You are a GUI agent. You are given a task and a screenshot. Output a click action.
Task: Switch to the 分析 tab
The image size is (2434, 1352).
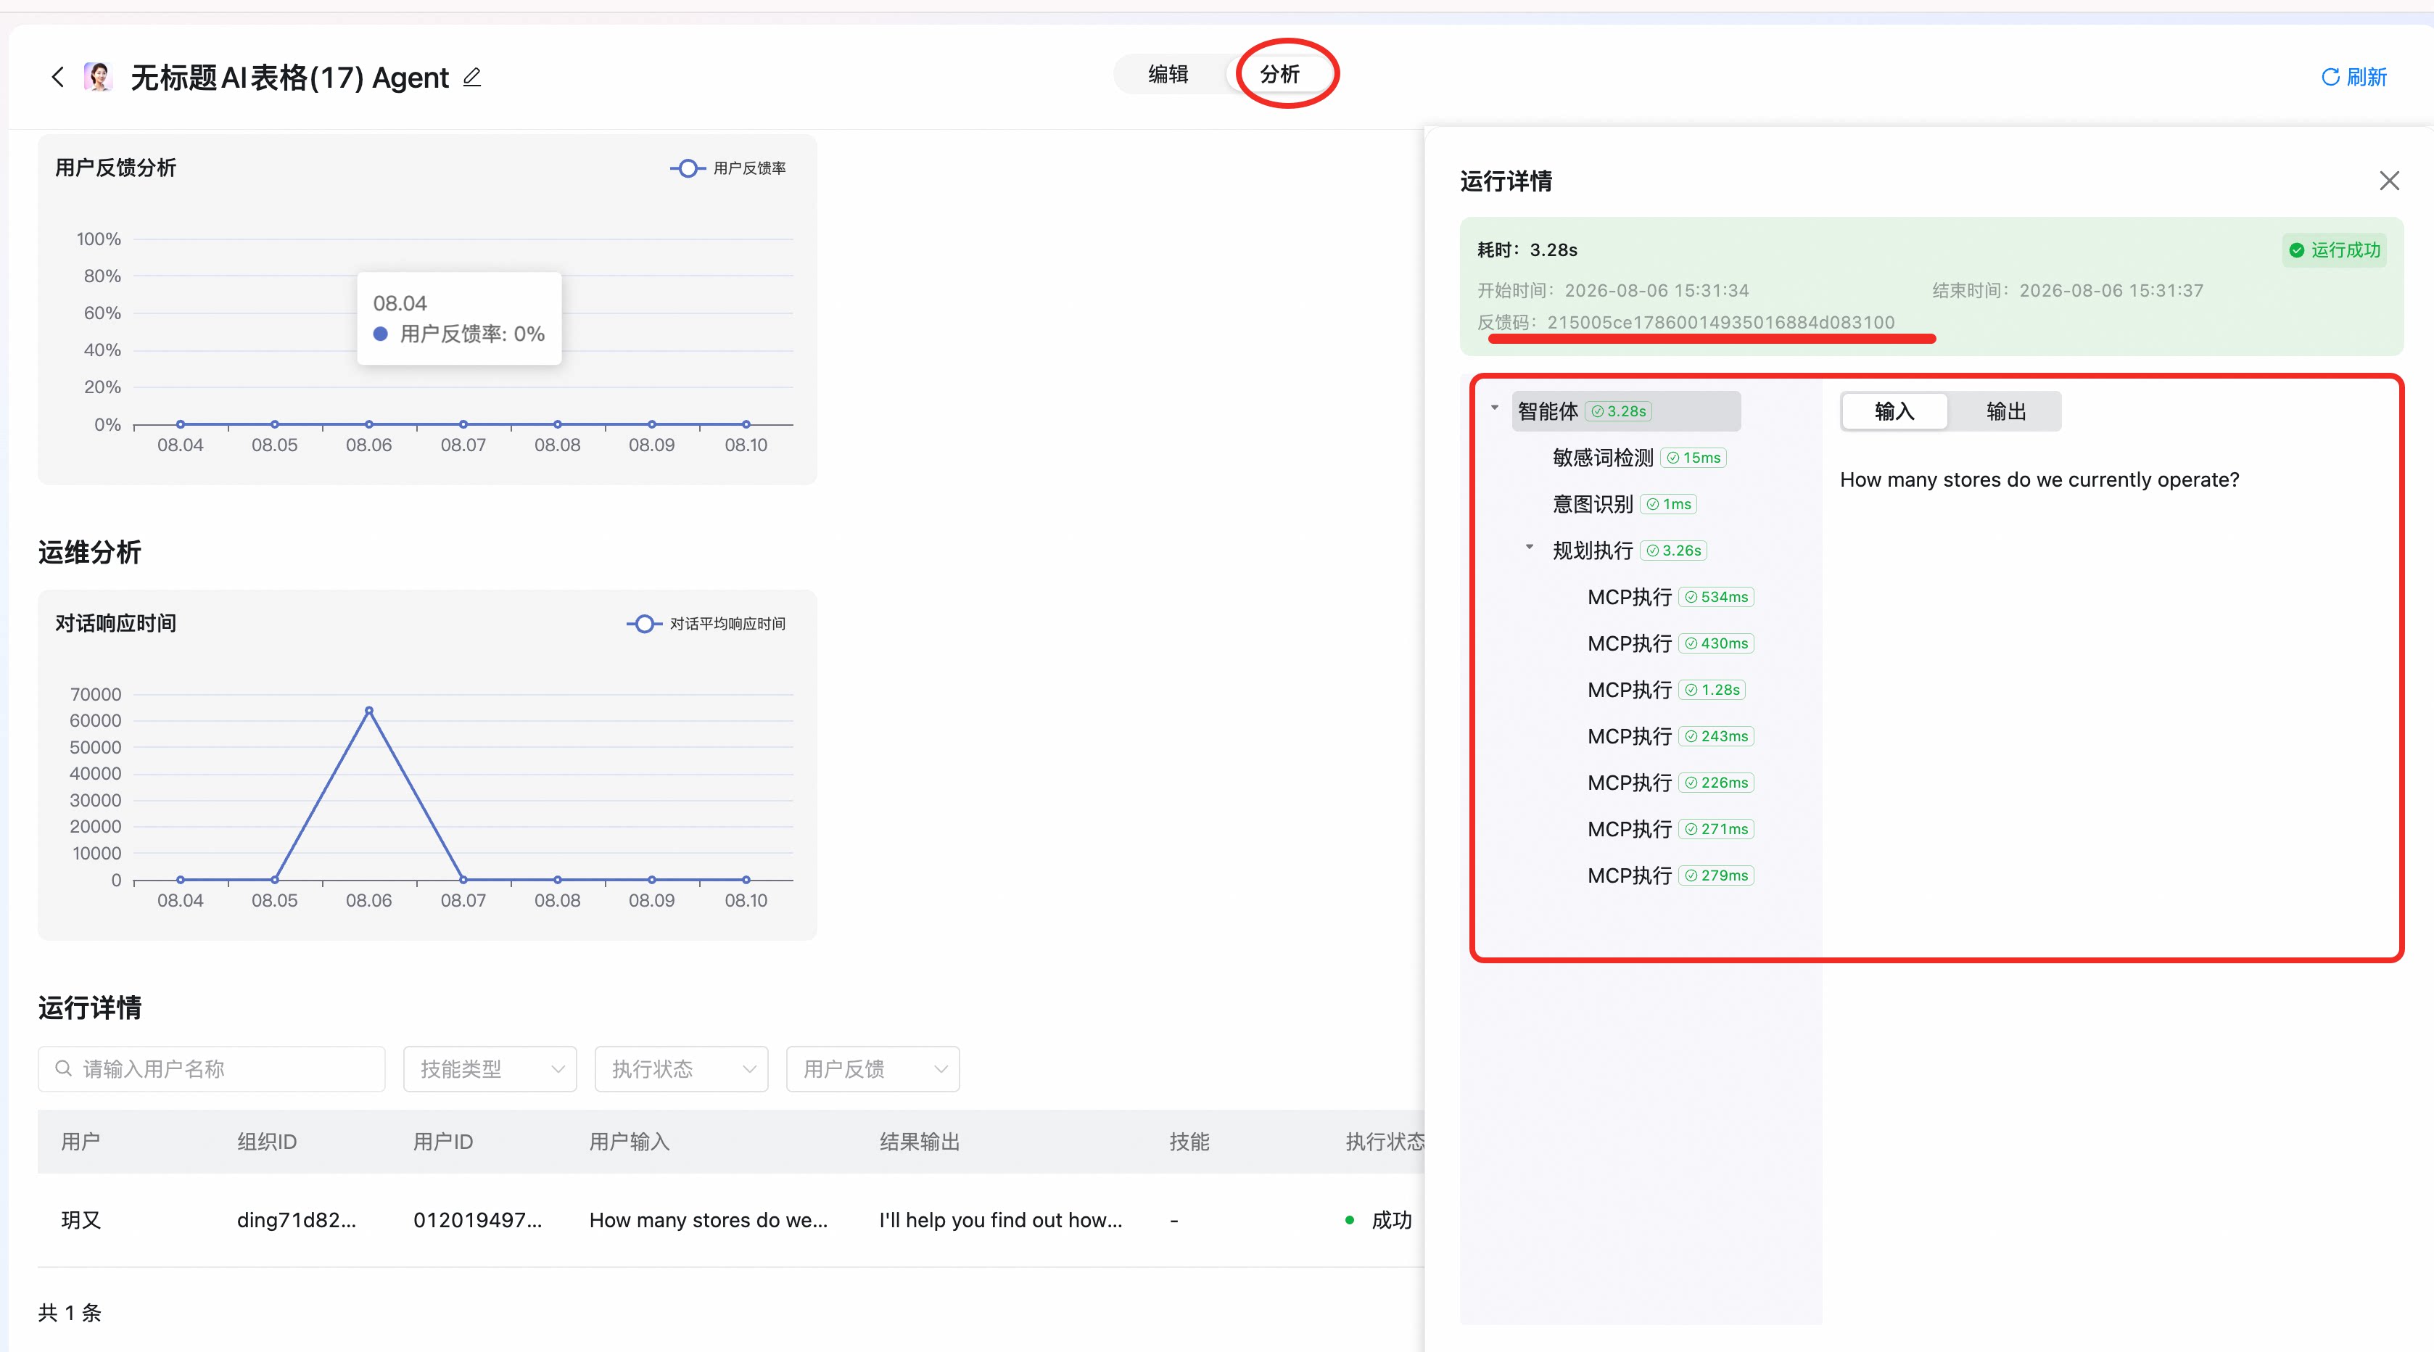point(1279,74)
